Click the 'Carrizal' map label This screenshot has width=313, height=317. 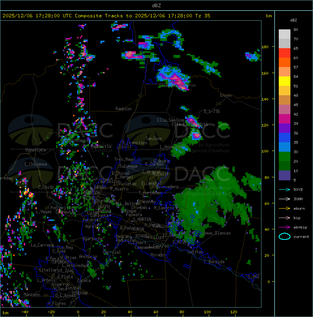coord(112,252)
